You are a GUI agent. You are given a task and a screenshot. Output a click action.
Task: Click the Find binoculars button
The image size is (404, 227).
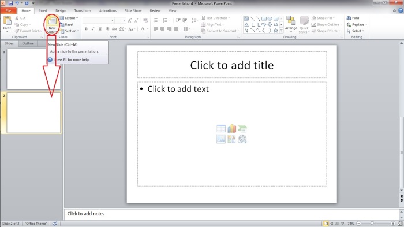pos(353,18)
